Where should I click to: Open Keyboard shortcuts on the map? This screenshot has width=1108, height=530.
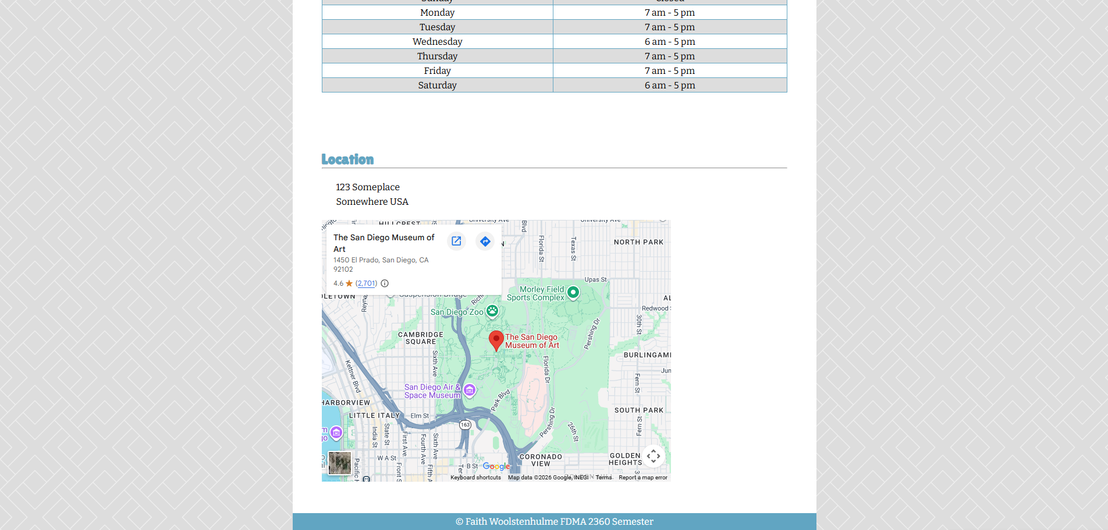click(475, 478)
